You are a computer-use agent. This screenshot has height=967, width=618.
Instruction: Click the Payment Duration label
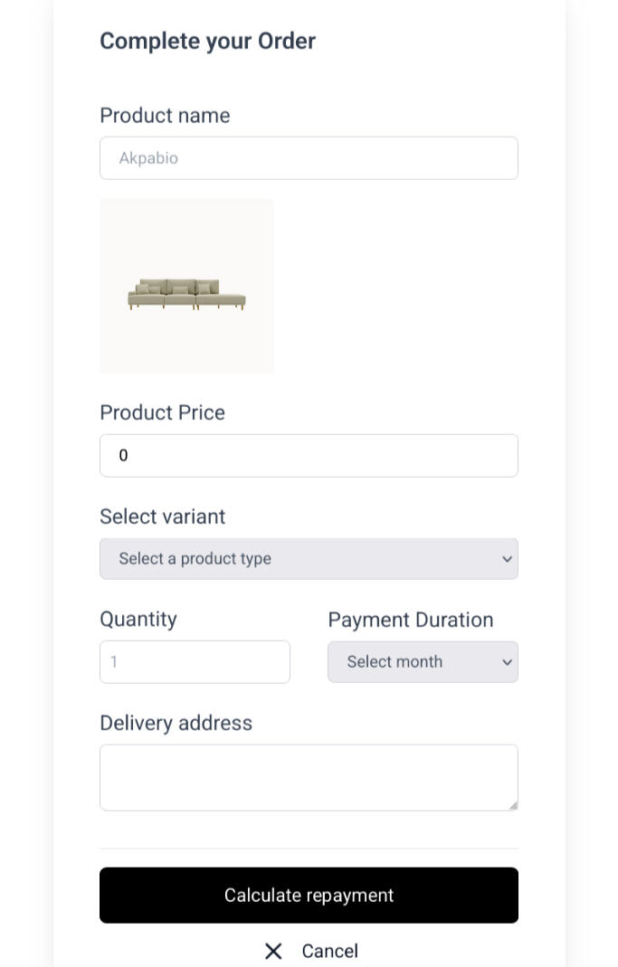(410, 620)
